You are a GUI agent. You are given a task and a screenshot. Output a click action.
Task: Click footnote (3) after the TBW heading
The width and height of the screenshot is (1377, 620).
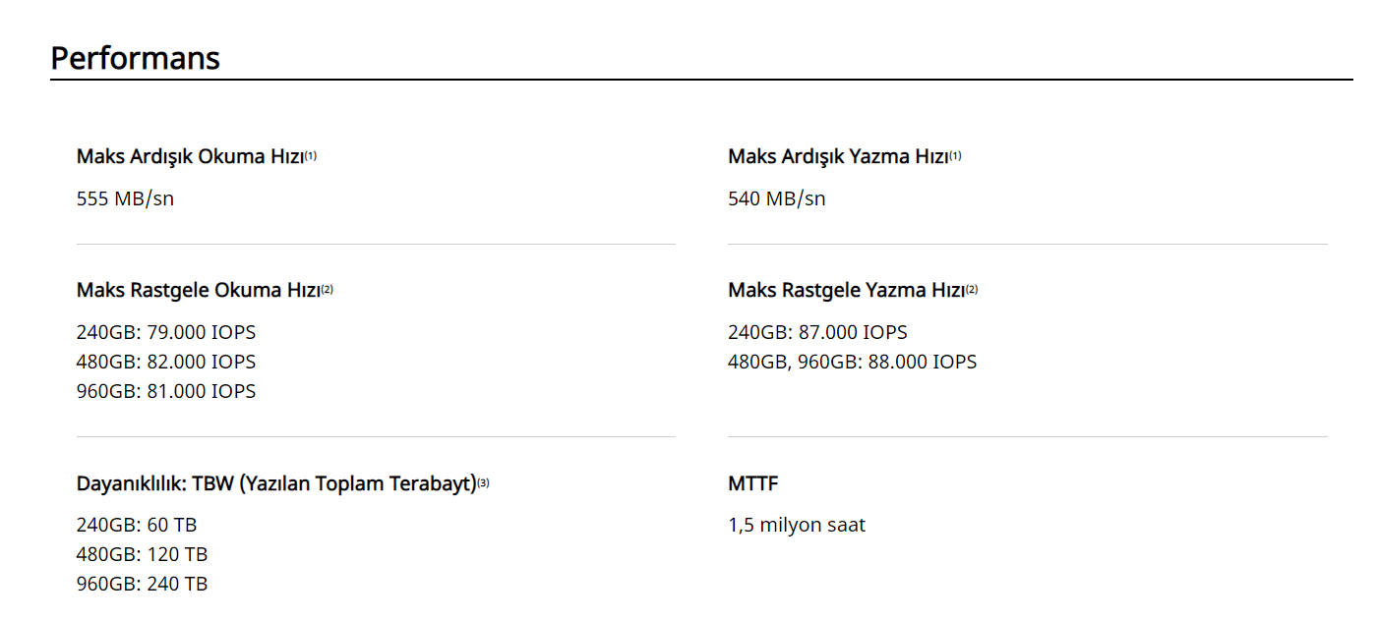click(483, 482)
